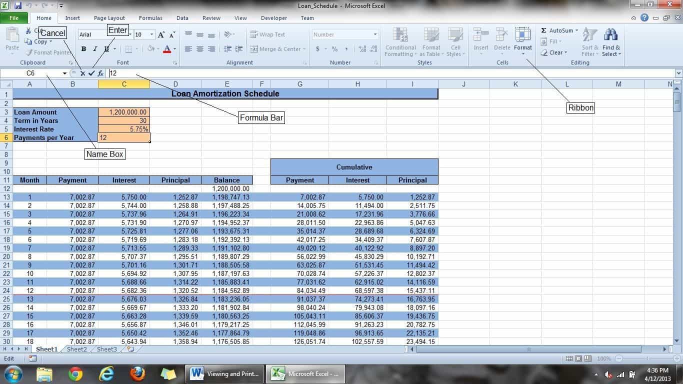Image resolution: width=683 pixels, height=384 pixels.
Task: Click the macro record icon in status bar
Action: coord(32,358)
